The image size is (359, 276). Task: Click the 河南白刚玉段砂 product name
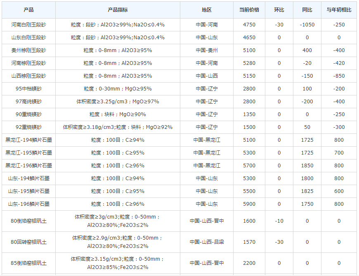pos(28,25)
